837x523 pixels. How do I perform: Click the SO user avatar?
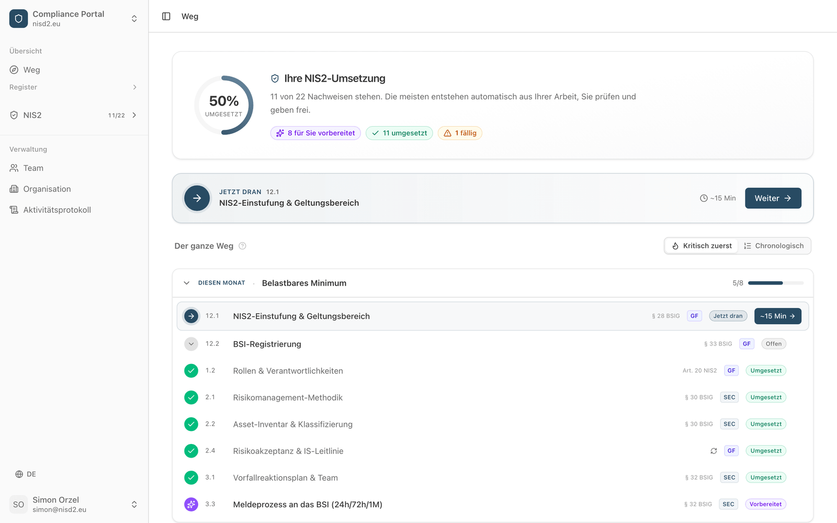[x=18, y=504]
